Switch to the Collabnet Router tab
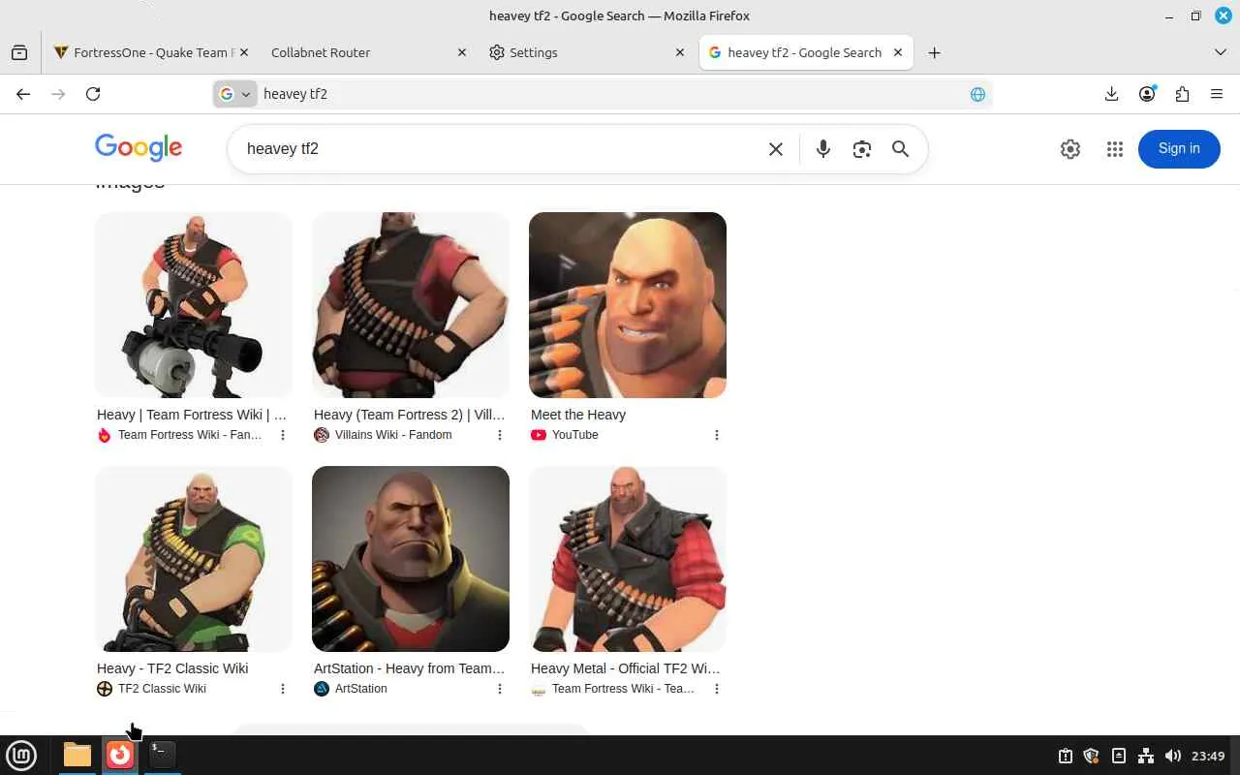 coord(369,52)
